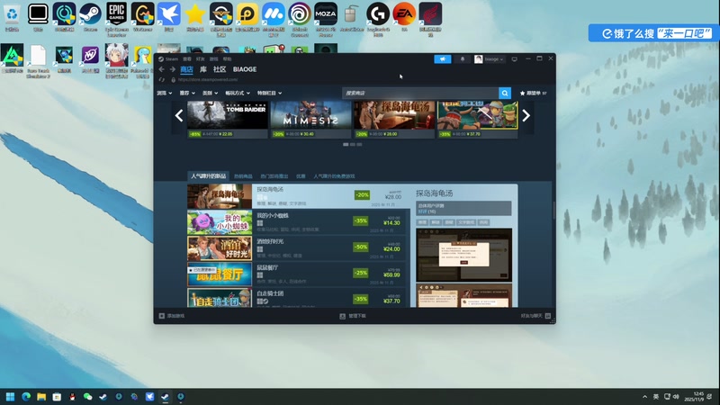
Task: Open the wishlist star link
Action: 533,93
